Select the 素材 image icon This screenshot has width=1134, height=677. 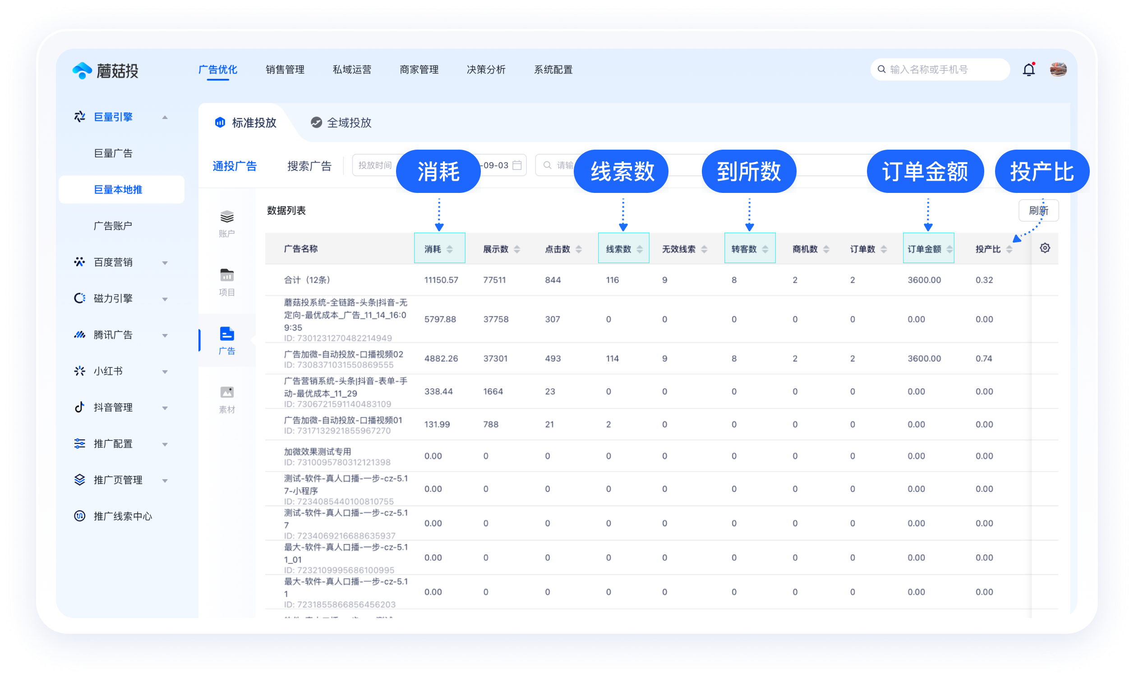227,392
